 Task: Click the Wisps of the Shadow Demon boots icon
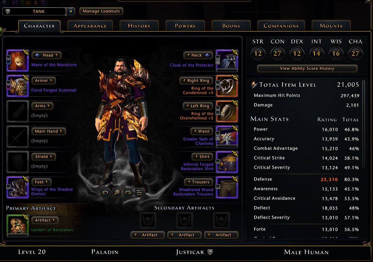[18, 187]
